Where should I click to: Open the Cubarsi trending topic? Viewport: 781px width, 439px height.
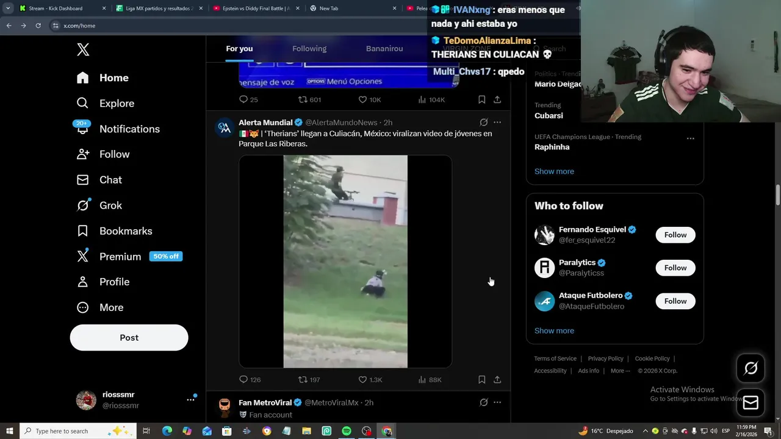point(549,115)
